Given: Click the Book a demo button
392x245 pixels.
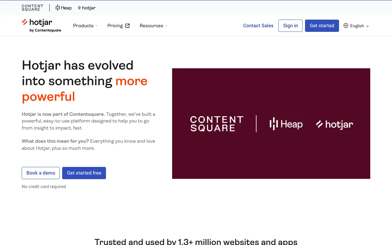Looking at the screenshot, I should point(41,173).
